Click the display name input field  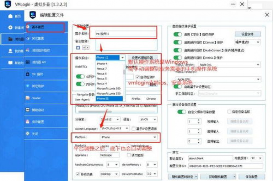tap(126, 34)
